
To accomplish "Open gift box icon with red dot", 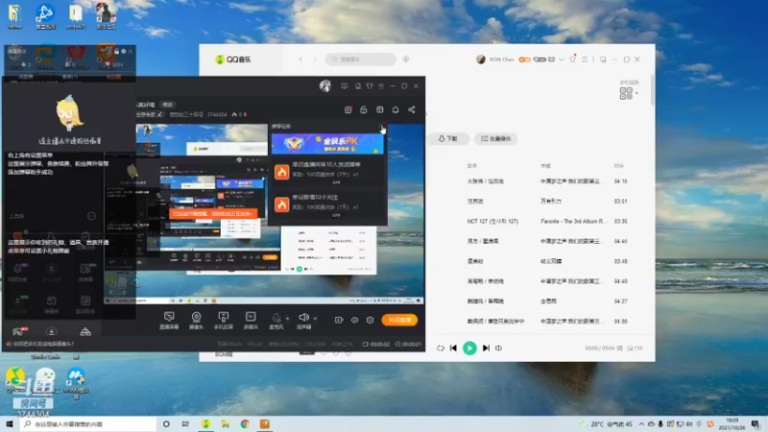I will [x=348, y=109].
